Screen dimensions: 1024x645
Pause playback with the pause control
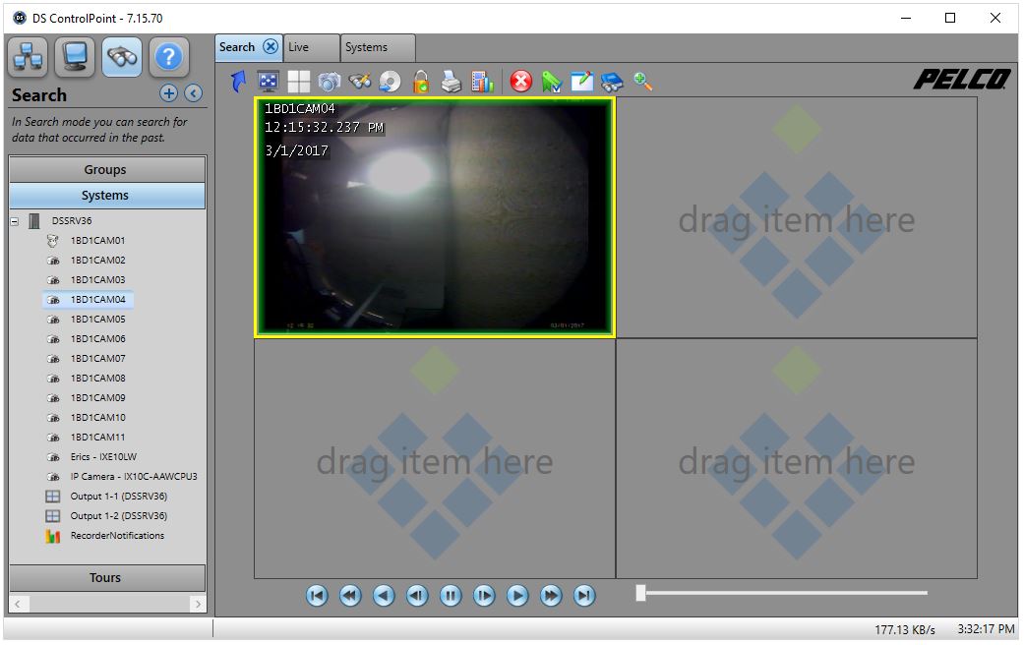coord(450,595)
